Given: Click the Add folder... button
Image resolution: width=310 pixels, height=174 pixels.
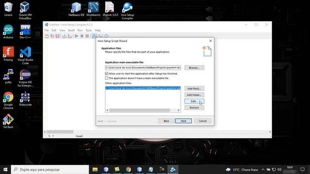Looking at the screenshot, I should pos(194,95).
